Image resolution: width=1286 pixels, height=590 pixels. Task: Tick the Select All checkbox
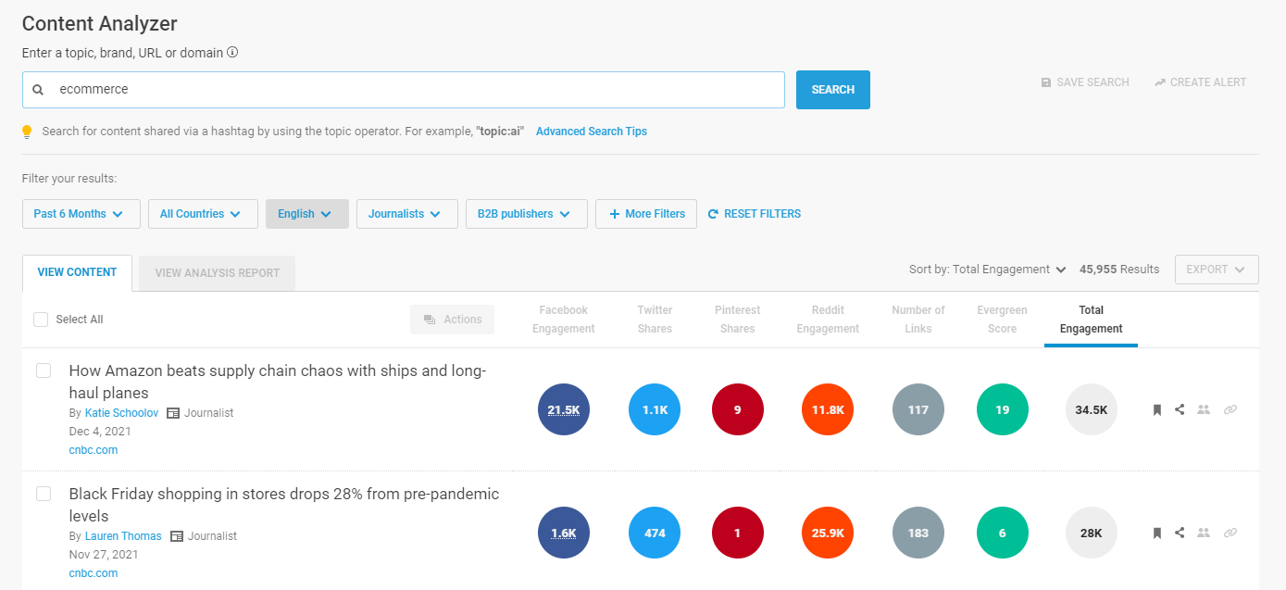coord(41,320)
